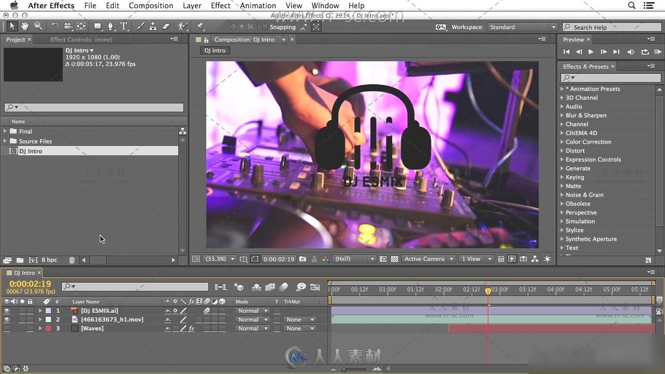The height and width of the screenshot is (374, 665).
Task: Toggle effects fx switch on Waves layer
Action: (x=191, y=328)
